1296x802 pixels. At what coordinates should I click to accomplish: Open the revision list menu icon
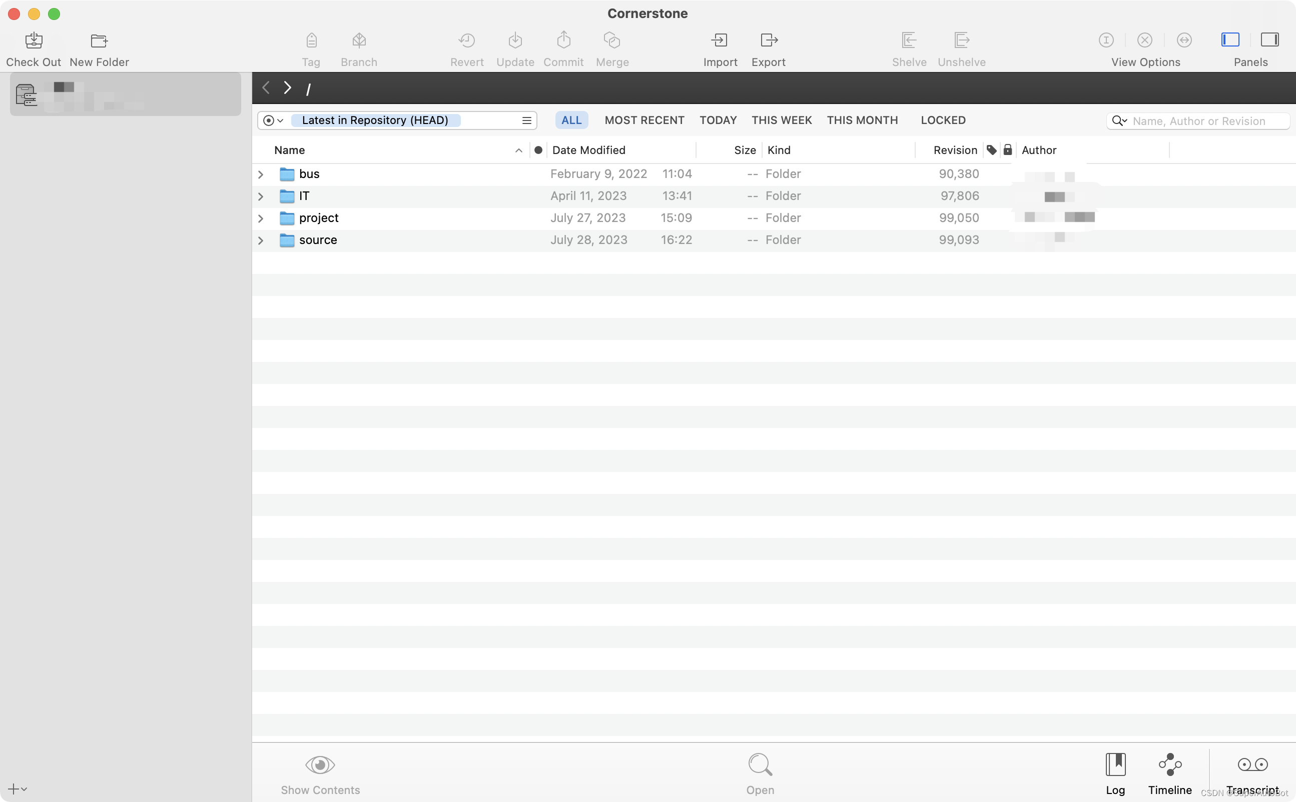tap(526, 120)
